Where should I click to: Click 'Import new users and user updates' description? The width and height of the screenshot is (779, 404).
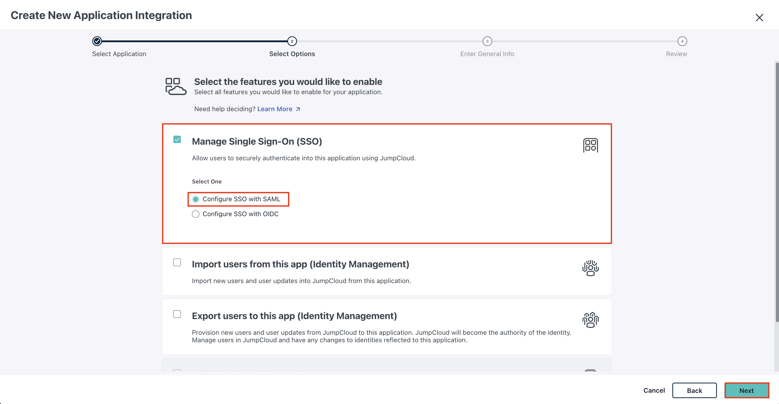click(301, 281)
